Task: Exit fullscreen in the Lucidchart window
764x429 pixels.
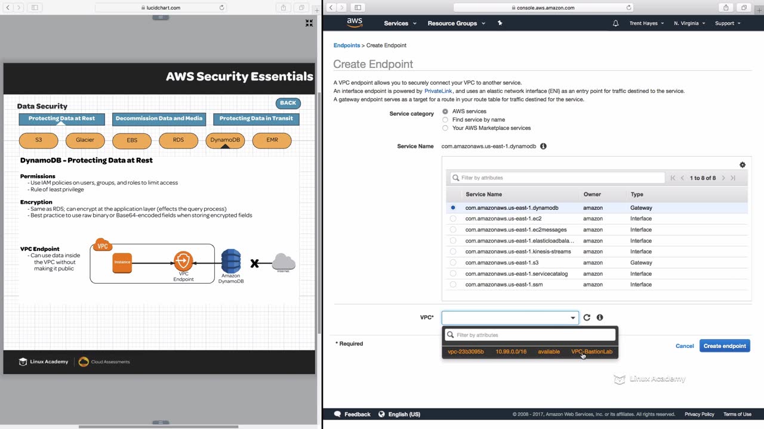Action: click(309, 23)
